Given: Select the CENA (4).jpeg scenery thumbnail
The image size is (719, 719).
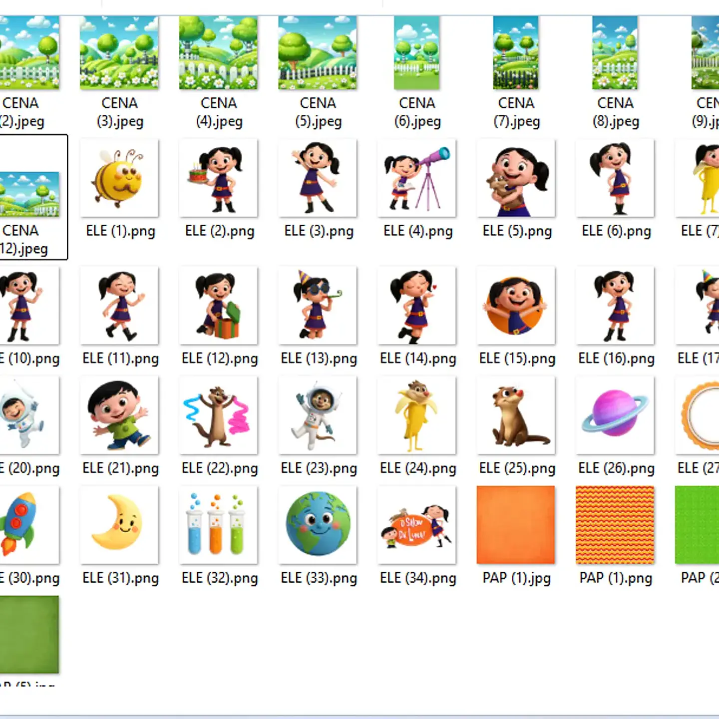Looking at the screenshot, I should (218, 52).
